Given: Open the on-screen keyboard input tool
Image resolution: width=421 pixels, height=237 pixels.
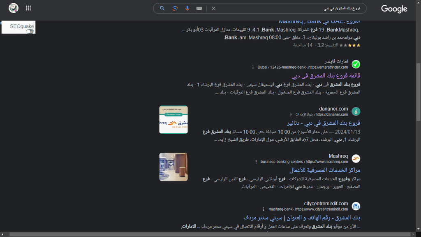Looking at the screenshot, I should point(199,9).
